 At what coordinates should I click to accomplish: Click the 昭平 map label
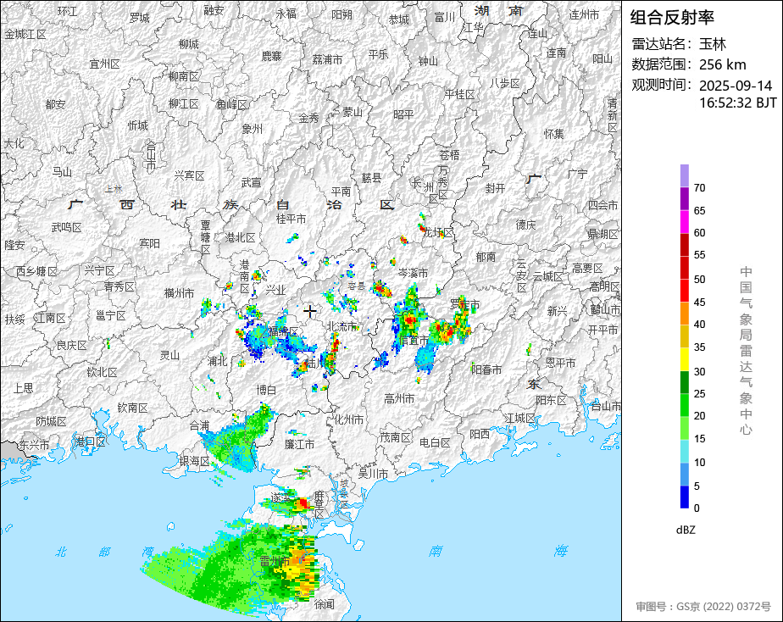(x=403, y=114)
